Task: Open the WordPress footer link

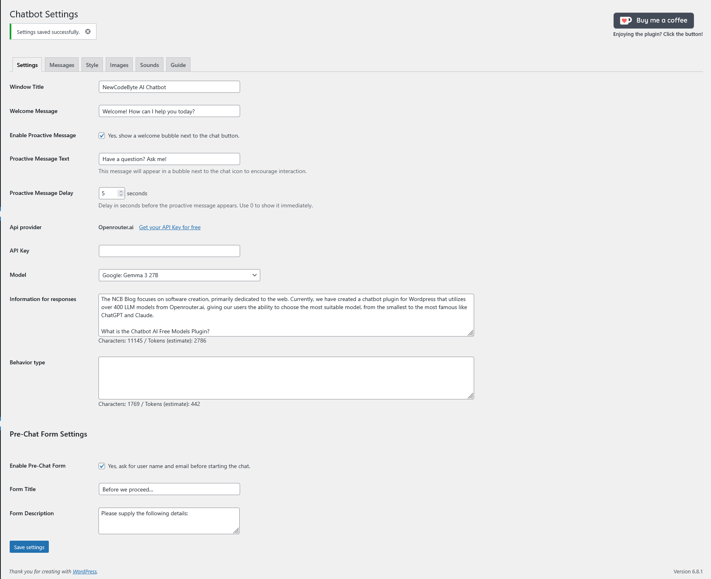Action: (x=85, y=571)
